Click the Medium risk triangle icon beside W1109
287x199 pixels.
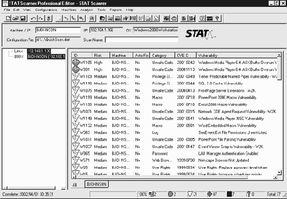click(76, 76)
